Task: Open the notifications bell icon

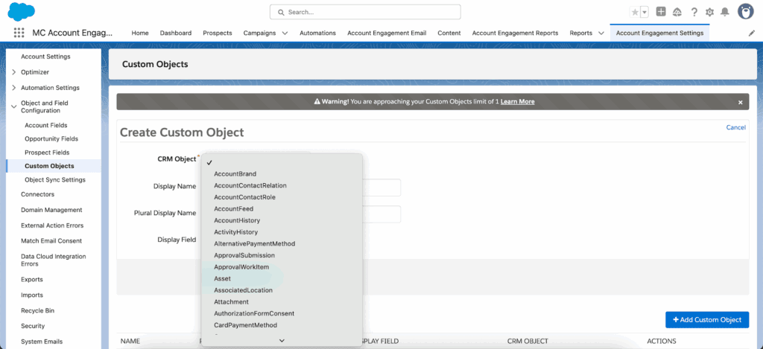Action: (725, 12)
